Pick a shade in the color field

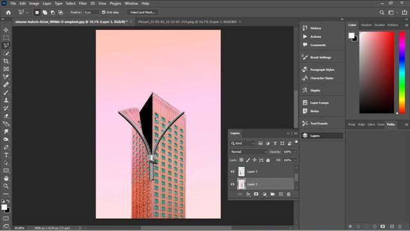point(377,73)
